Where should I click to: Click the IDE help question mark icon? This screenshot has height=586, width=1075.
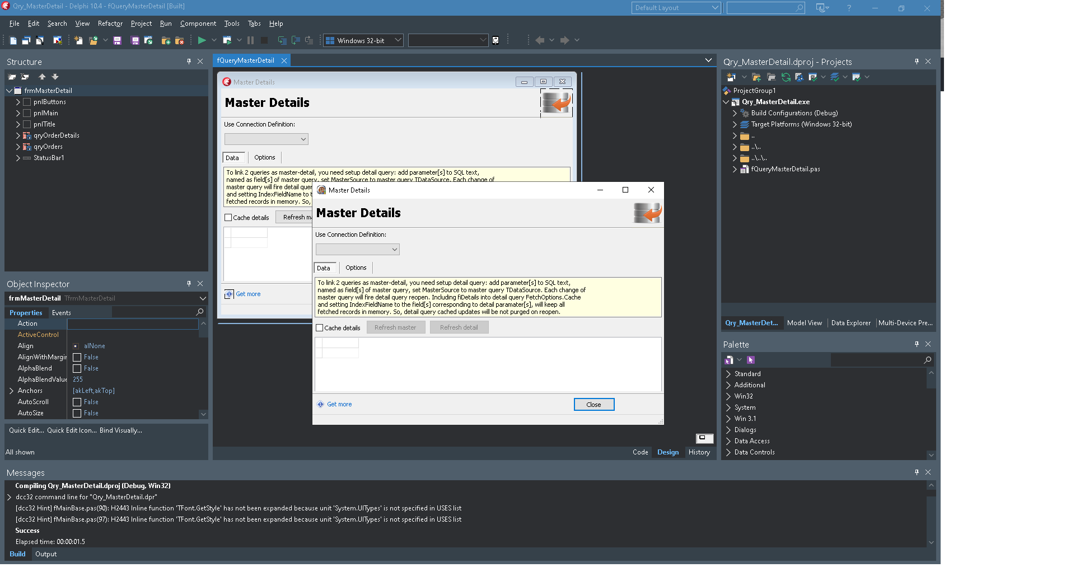point(849,8)
